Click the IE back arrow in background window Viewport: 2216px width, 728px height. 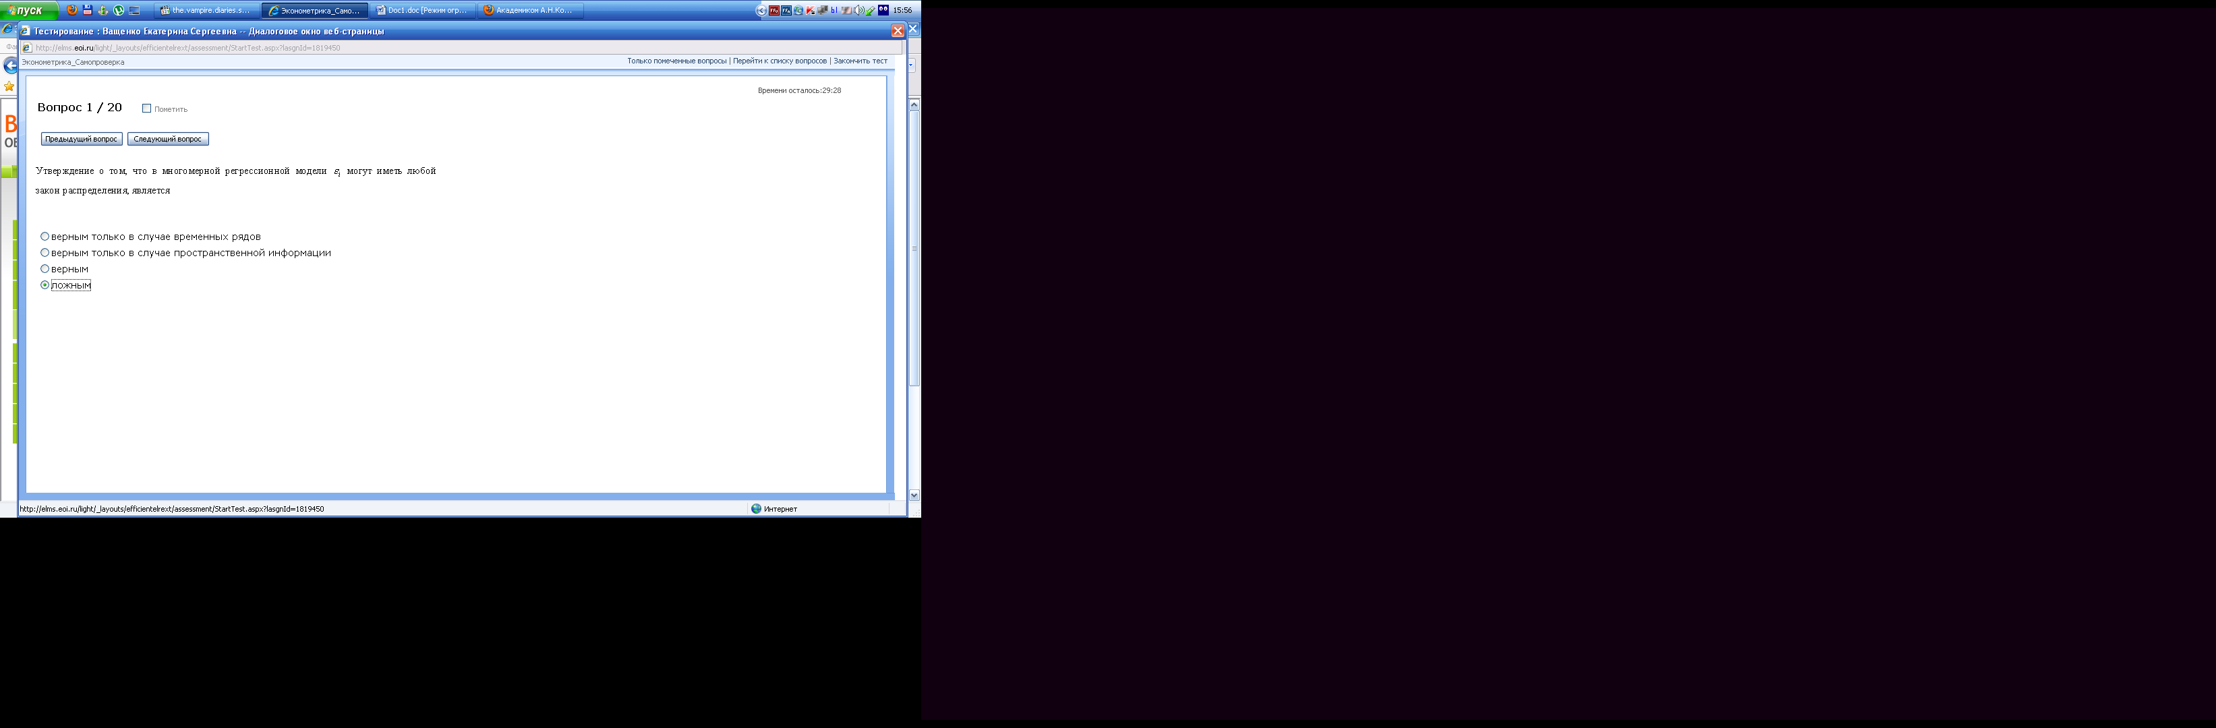9,65
